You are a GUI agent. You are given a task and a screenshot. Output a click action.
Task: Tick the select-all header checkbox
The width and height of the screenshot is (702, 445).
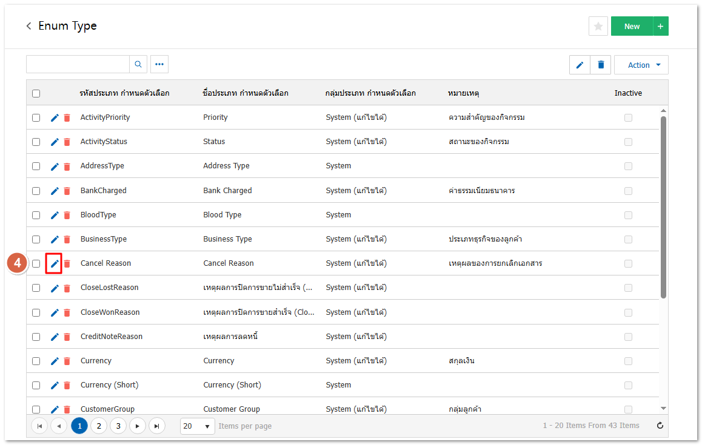(x=36, y=93)
